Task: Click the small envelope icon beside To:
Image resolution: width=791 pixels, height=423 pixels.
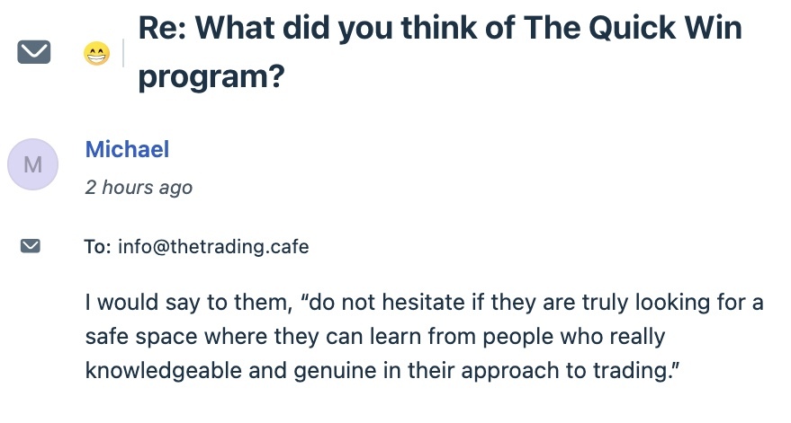Action: click(x=31, y=246)
